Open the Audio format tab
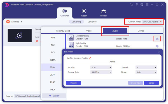The image size is (168, 104). [115, 31]
